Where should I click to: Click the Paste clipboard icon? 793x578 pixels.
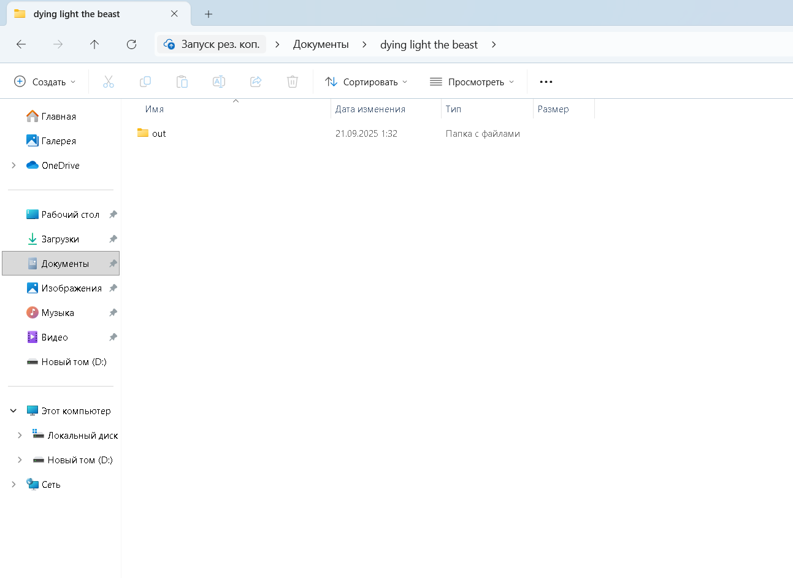coord(182,82)
